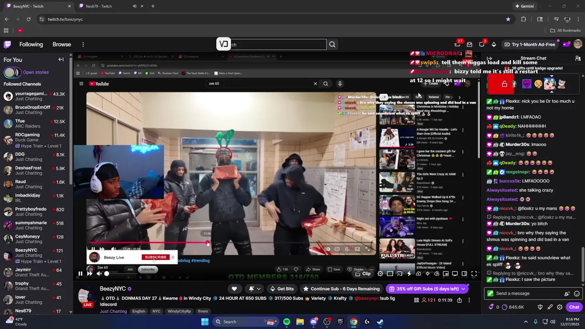
Task: Click Continue Sub - 6 Days Remaining
Action: tap(341, 289)
